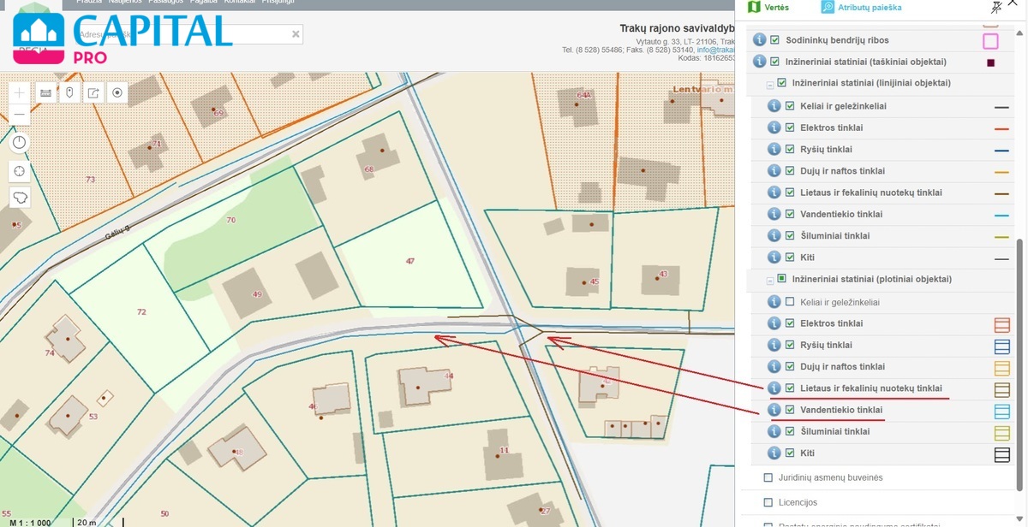The image size is (1028, 527).
Task: Open info for linear Kiti layer
Action: [x=774, y=258]
